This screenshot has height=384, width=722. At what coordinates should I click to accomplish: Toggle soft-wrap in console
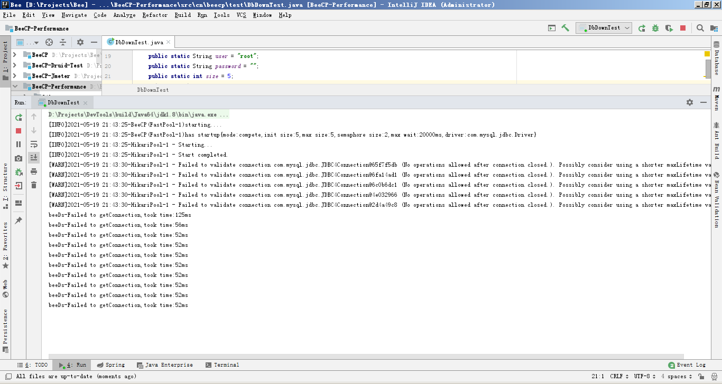tap(34, 144)
